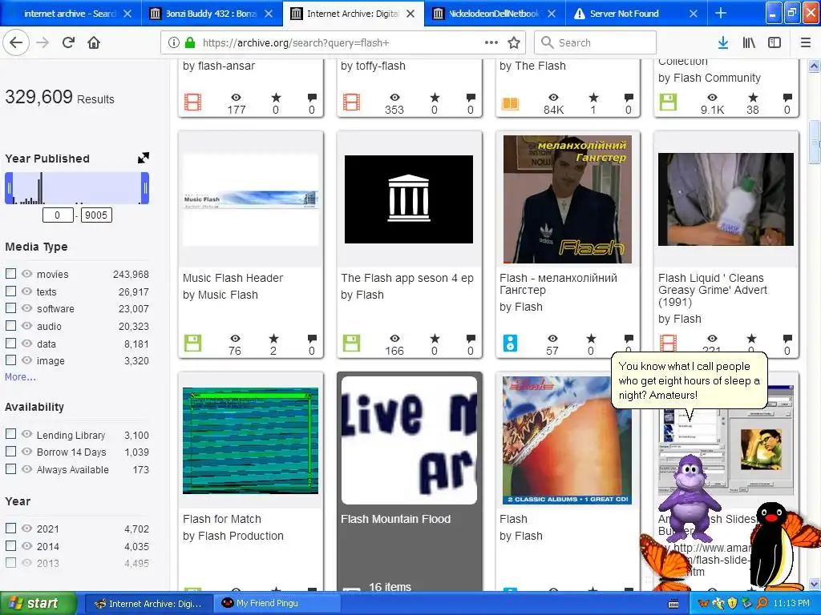Screen dimensions: 821x615
Task: Toggle the eye icon beside year 2021
Action: [26, 529]
